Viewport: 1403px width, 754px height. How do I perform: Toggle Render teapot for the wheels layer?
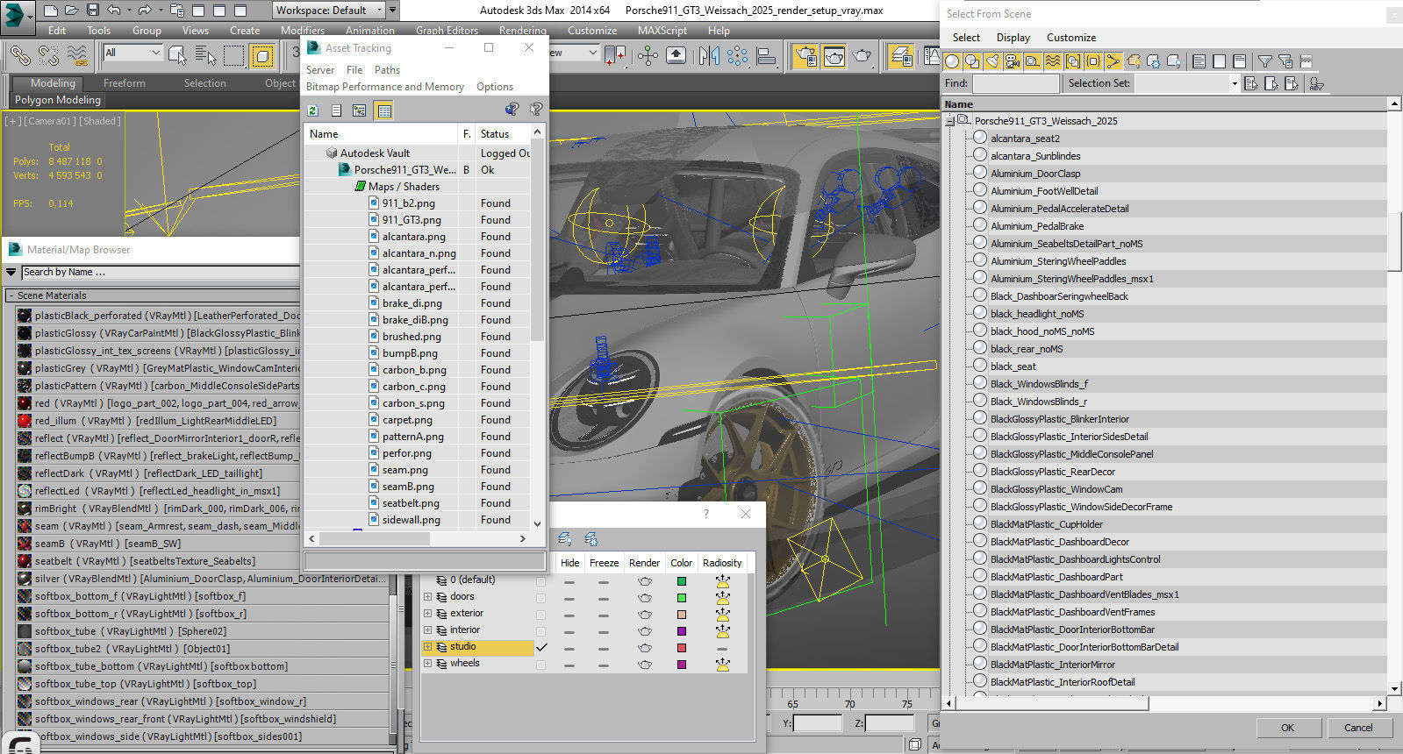645,665
